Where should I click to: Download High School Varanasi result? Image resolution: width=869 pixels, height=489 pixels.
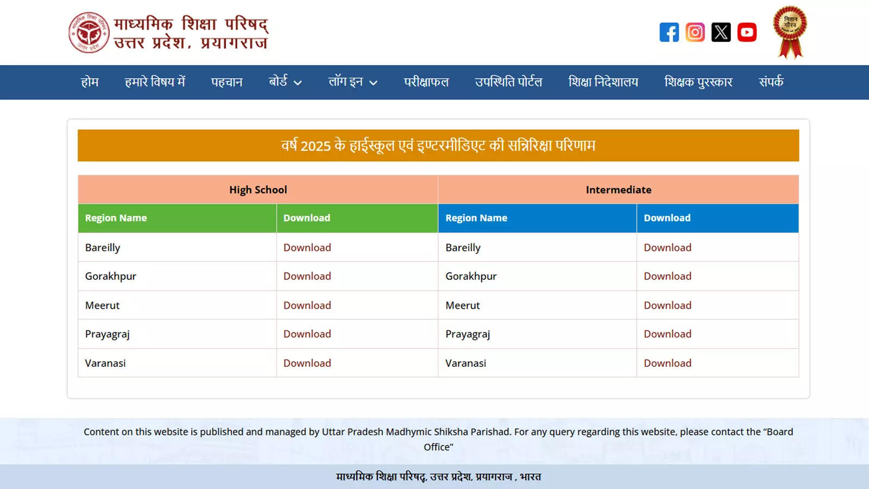coord(307,363)
